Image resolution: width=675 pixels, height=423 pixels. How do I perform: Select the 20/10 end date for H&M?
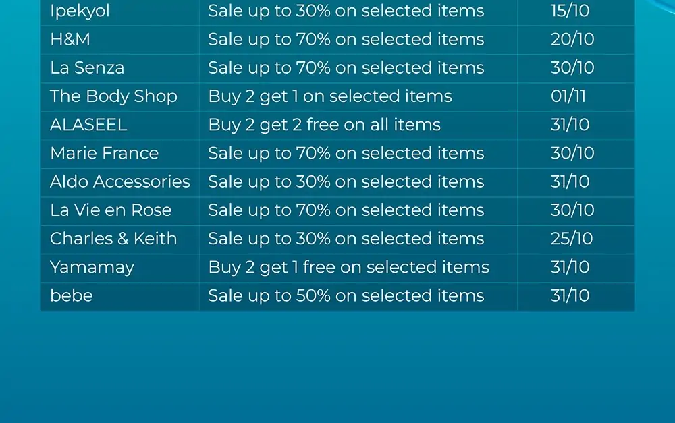pyautogui.click(x=572, y=39)
